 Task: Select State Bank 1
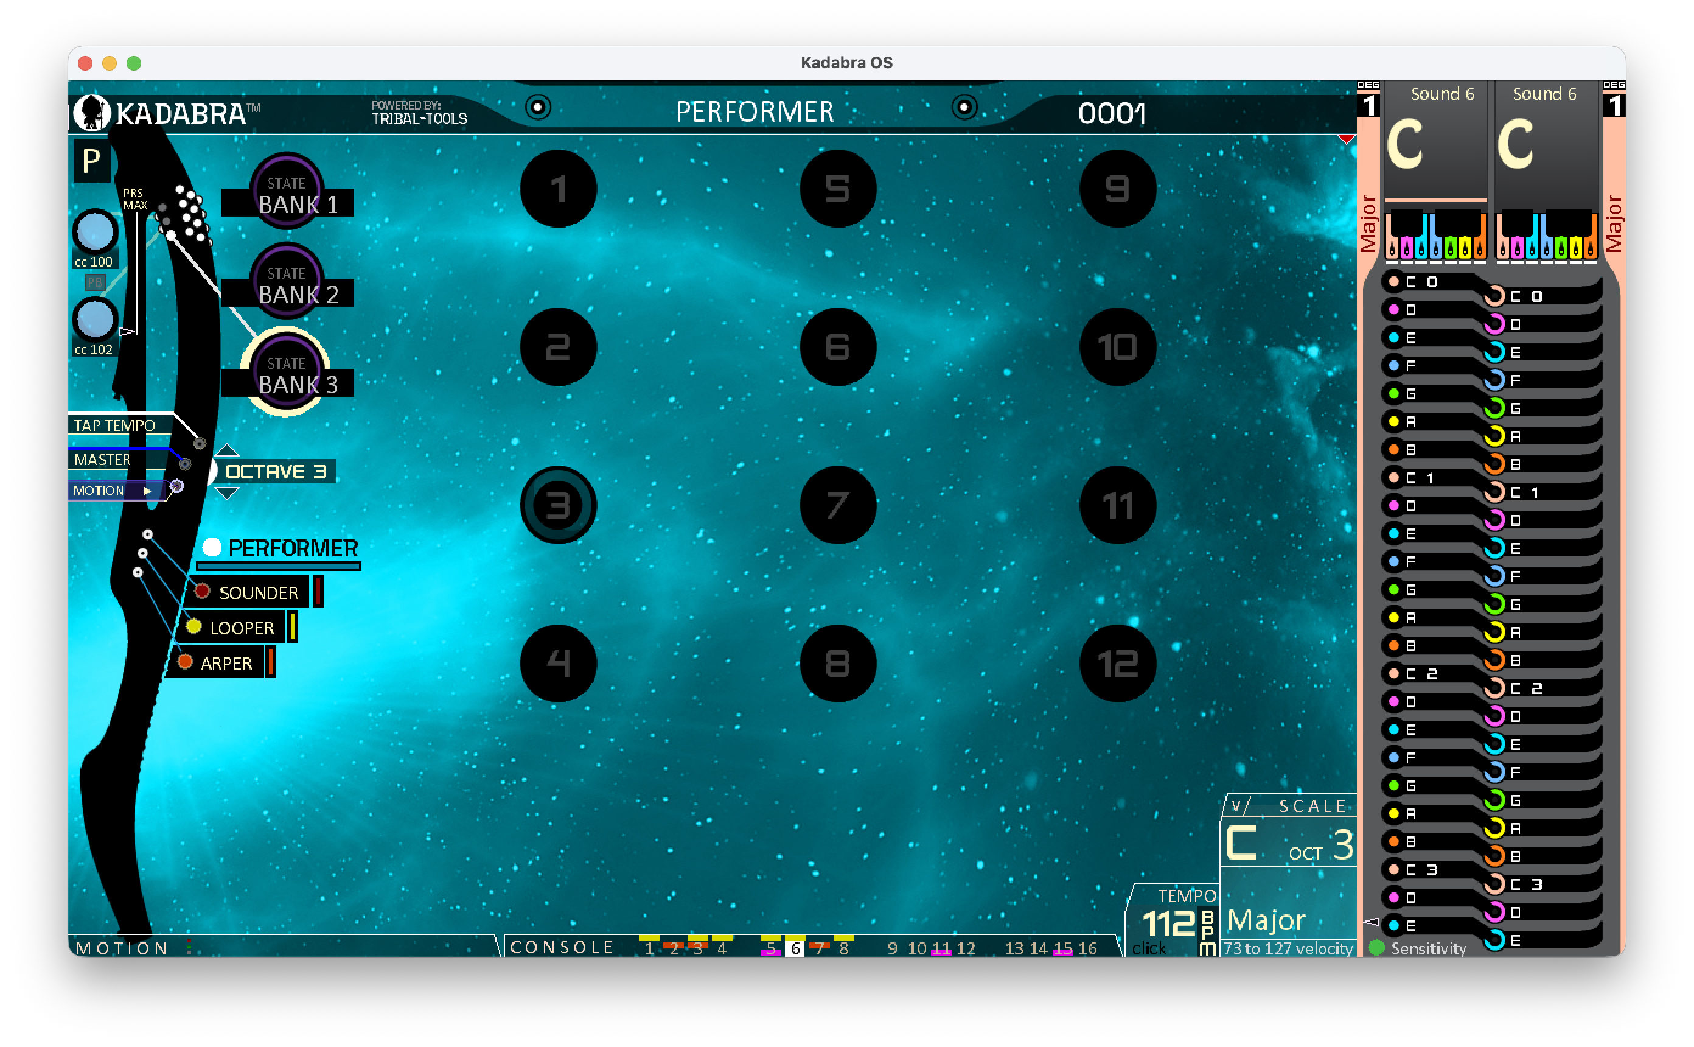point(288,192)
